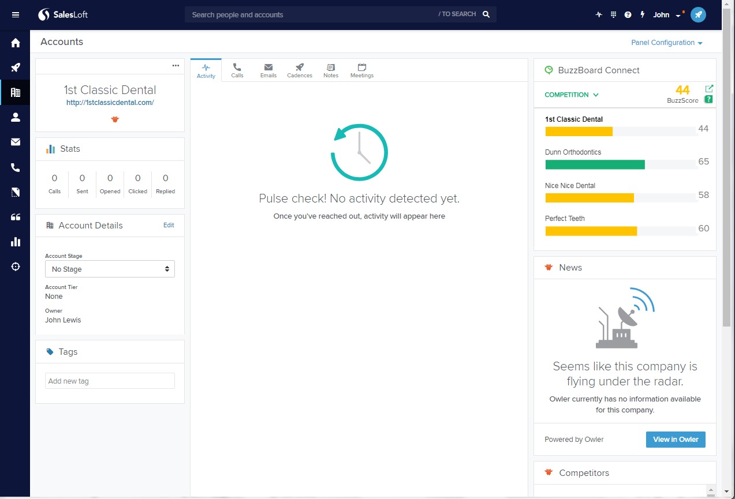Click the Add new tag field

110,381
